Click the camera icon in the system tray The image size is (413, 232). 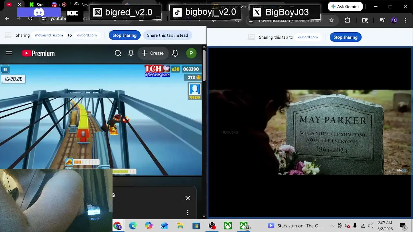click(x=340, y=226)
